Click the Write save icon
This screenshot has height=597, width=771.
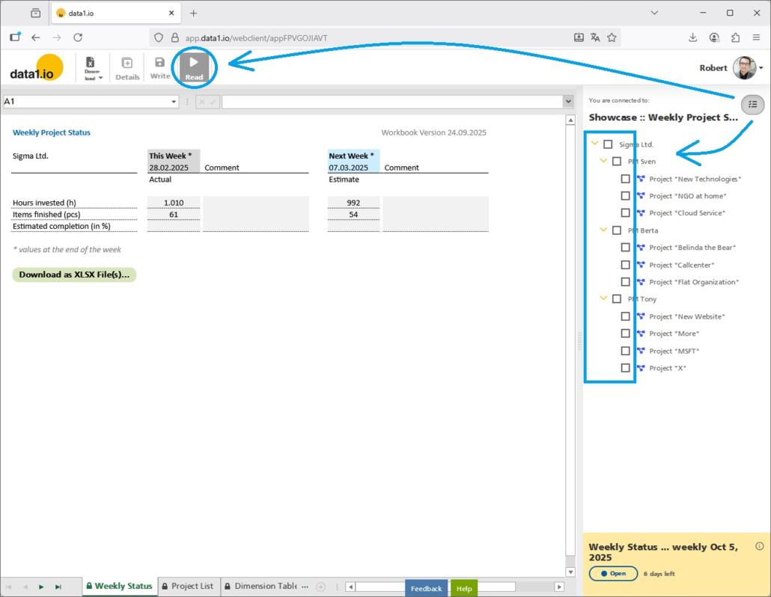pos(159,67)
